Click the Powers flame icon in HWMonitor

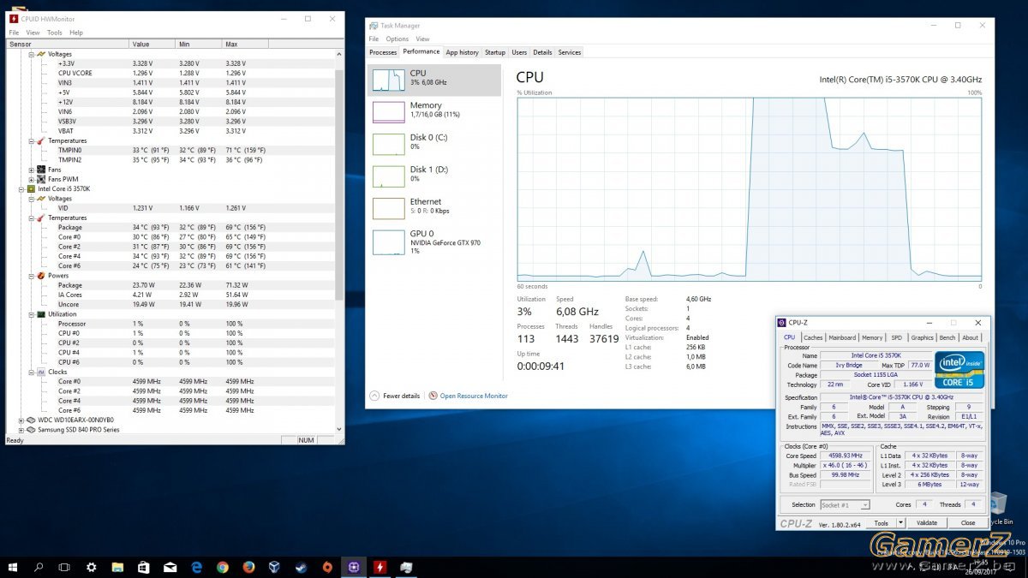tap(41, 276)
